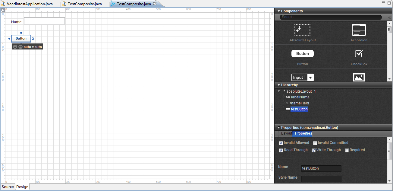
Task: Select labelName in the Hierarchy tree
Action: coord(300,97)
